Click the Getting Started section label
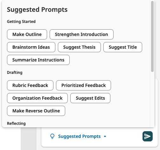Image resolution: width=160 pixels, height=150 pixels. (x=21, y=22)
